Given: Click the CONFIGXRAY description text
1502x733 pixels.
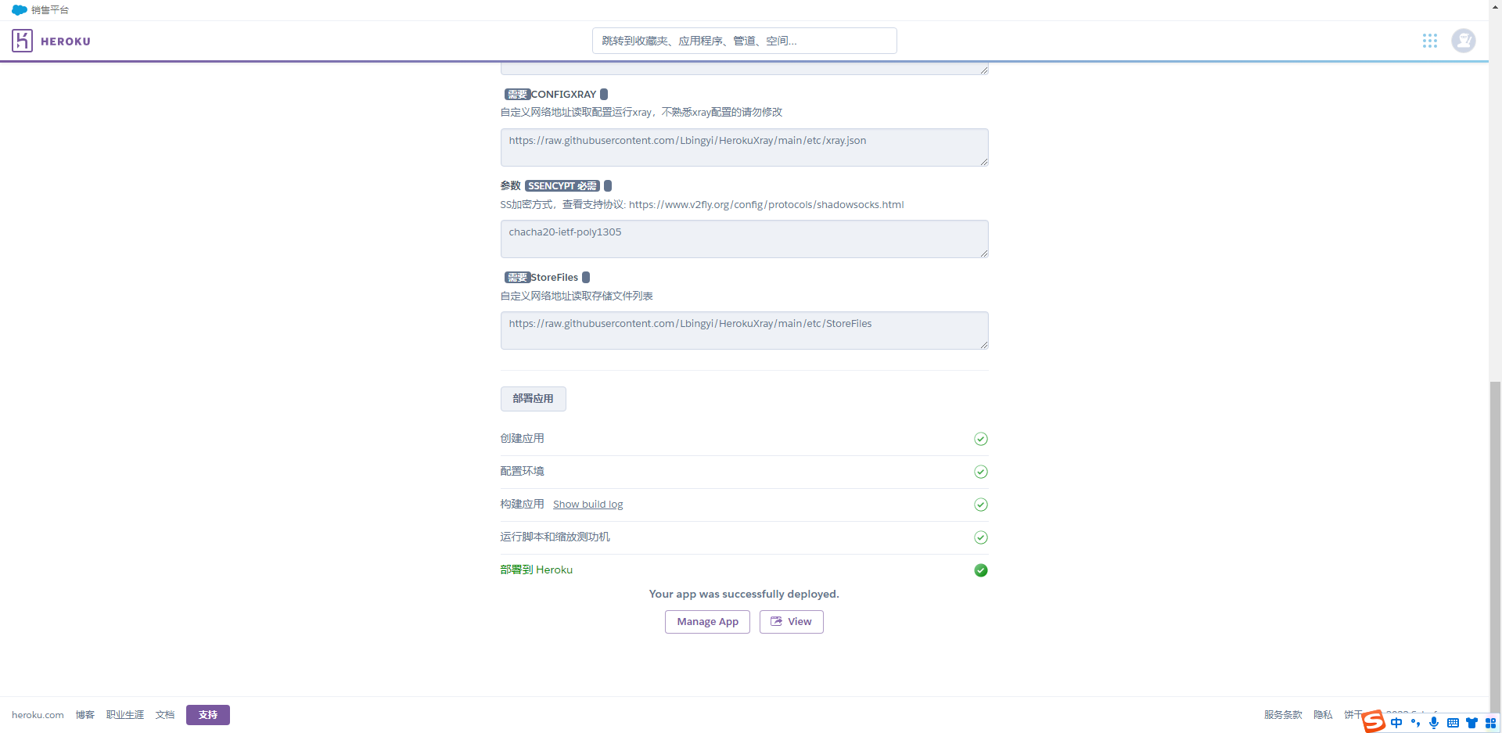Looking at the screenshot, I should point(641,113).
